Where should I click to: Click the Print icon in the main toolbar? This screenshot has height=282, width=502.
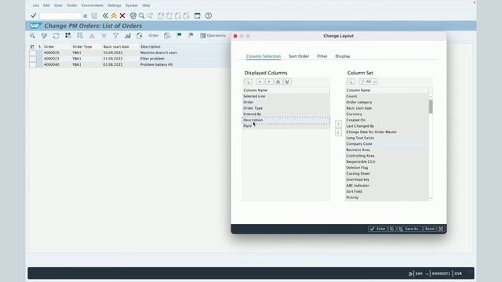[x=133, y=16]
